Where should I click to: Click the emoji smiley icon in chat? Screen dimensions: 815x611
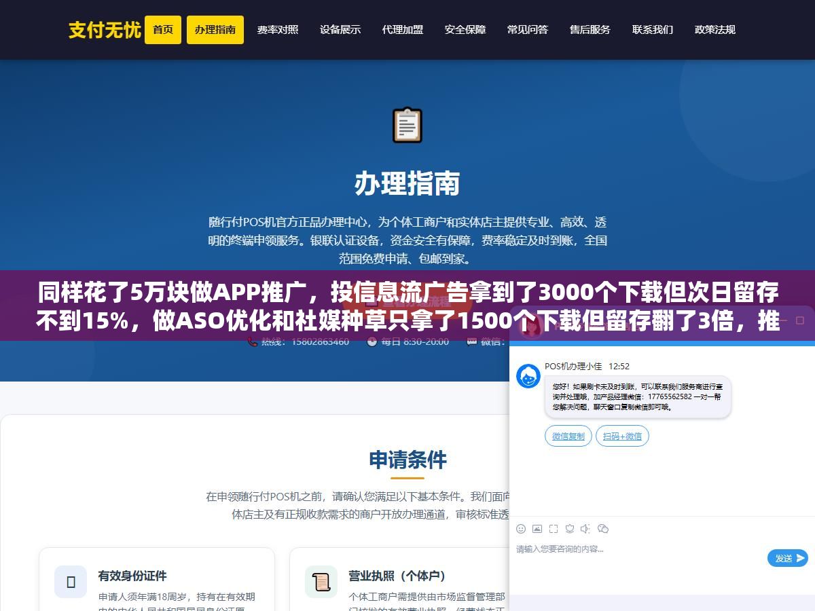pos(521,529)
